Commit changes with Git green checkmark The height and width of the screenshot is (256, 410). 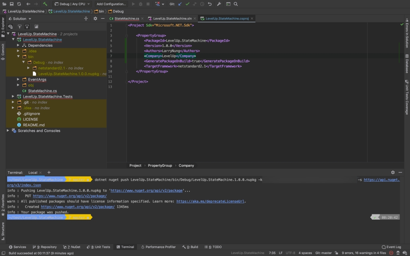click(x=187, y=4)
